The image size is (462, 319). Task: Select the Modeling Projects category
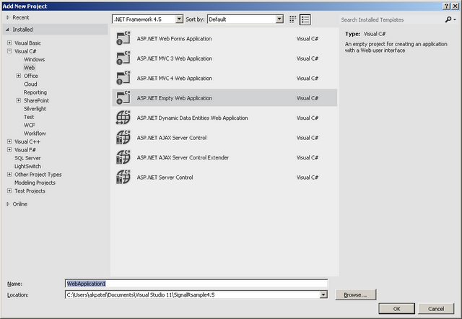point(35,183)
